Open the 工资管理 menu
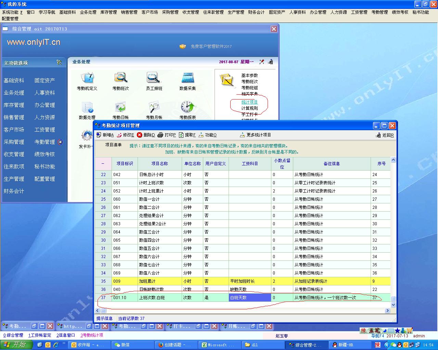This screenshot has height=350, width=438. pyautogui.click(x=359, y=12)
